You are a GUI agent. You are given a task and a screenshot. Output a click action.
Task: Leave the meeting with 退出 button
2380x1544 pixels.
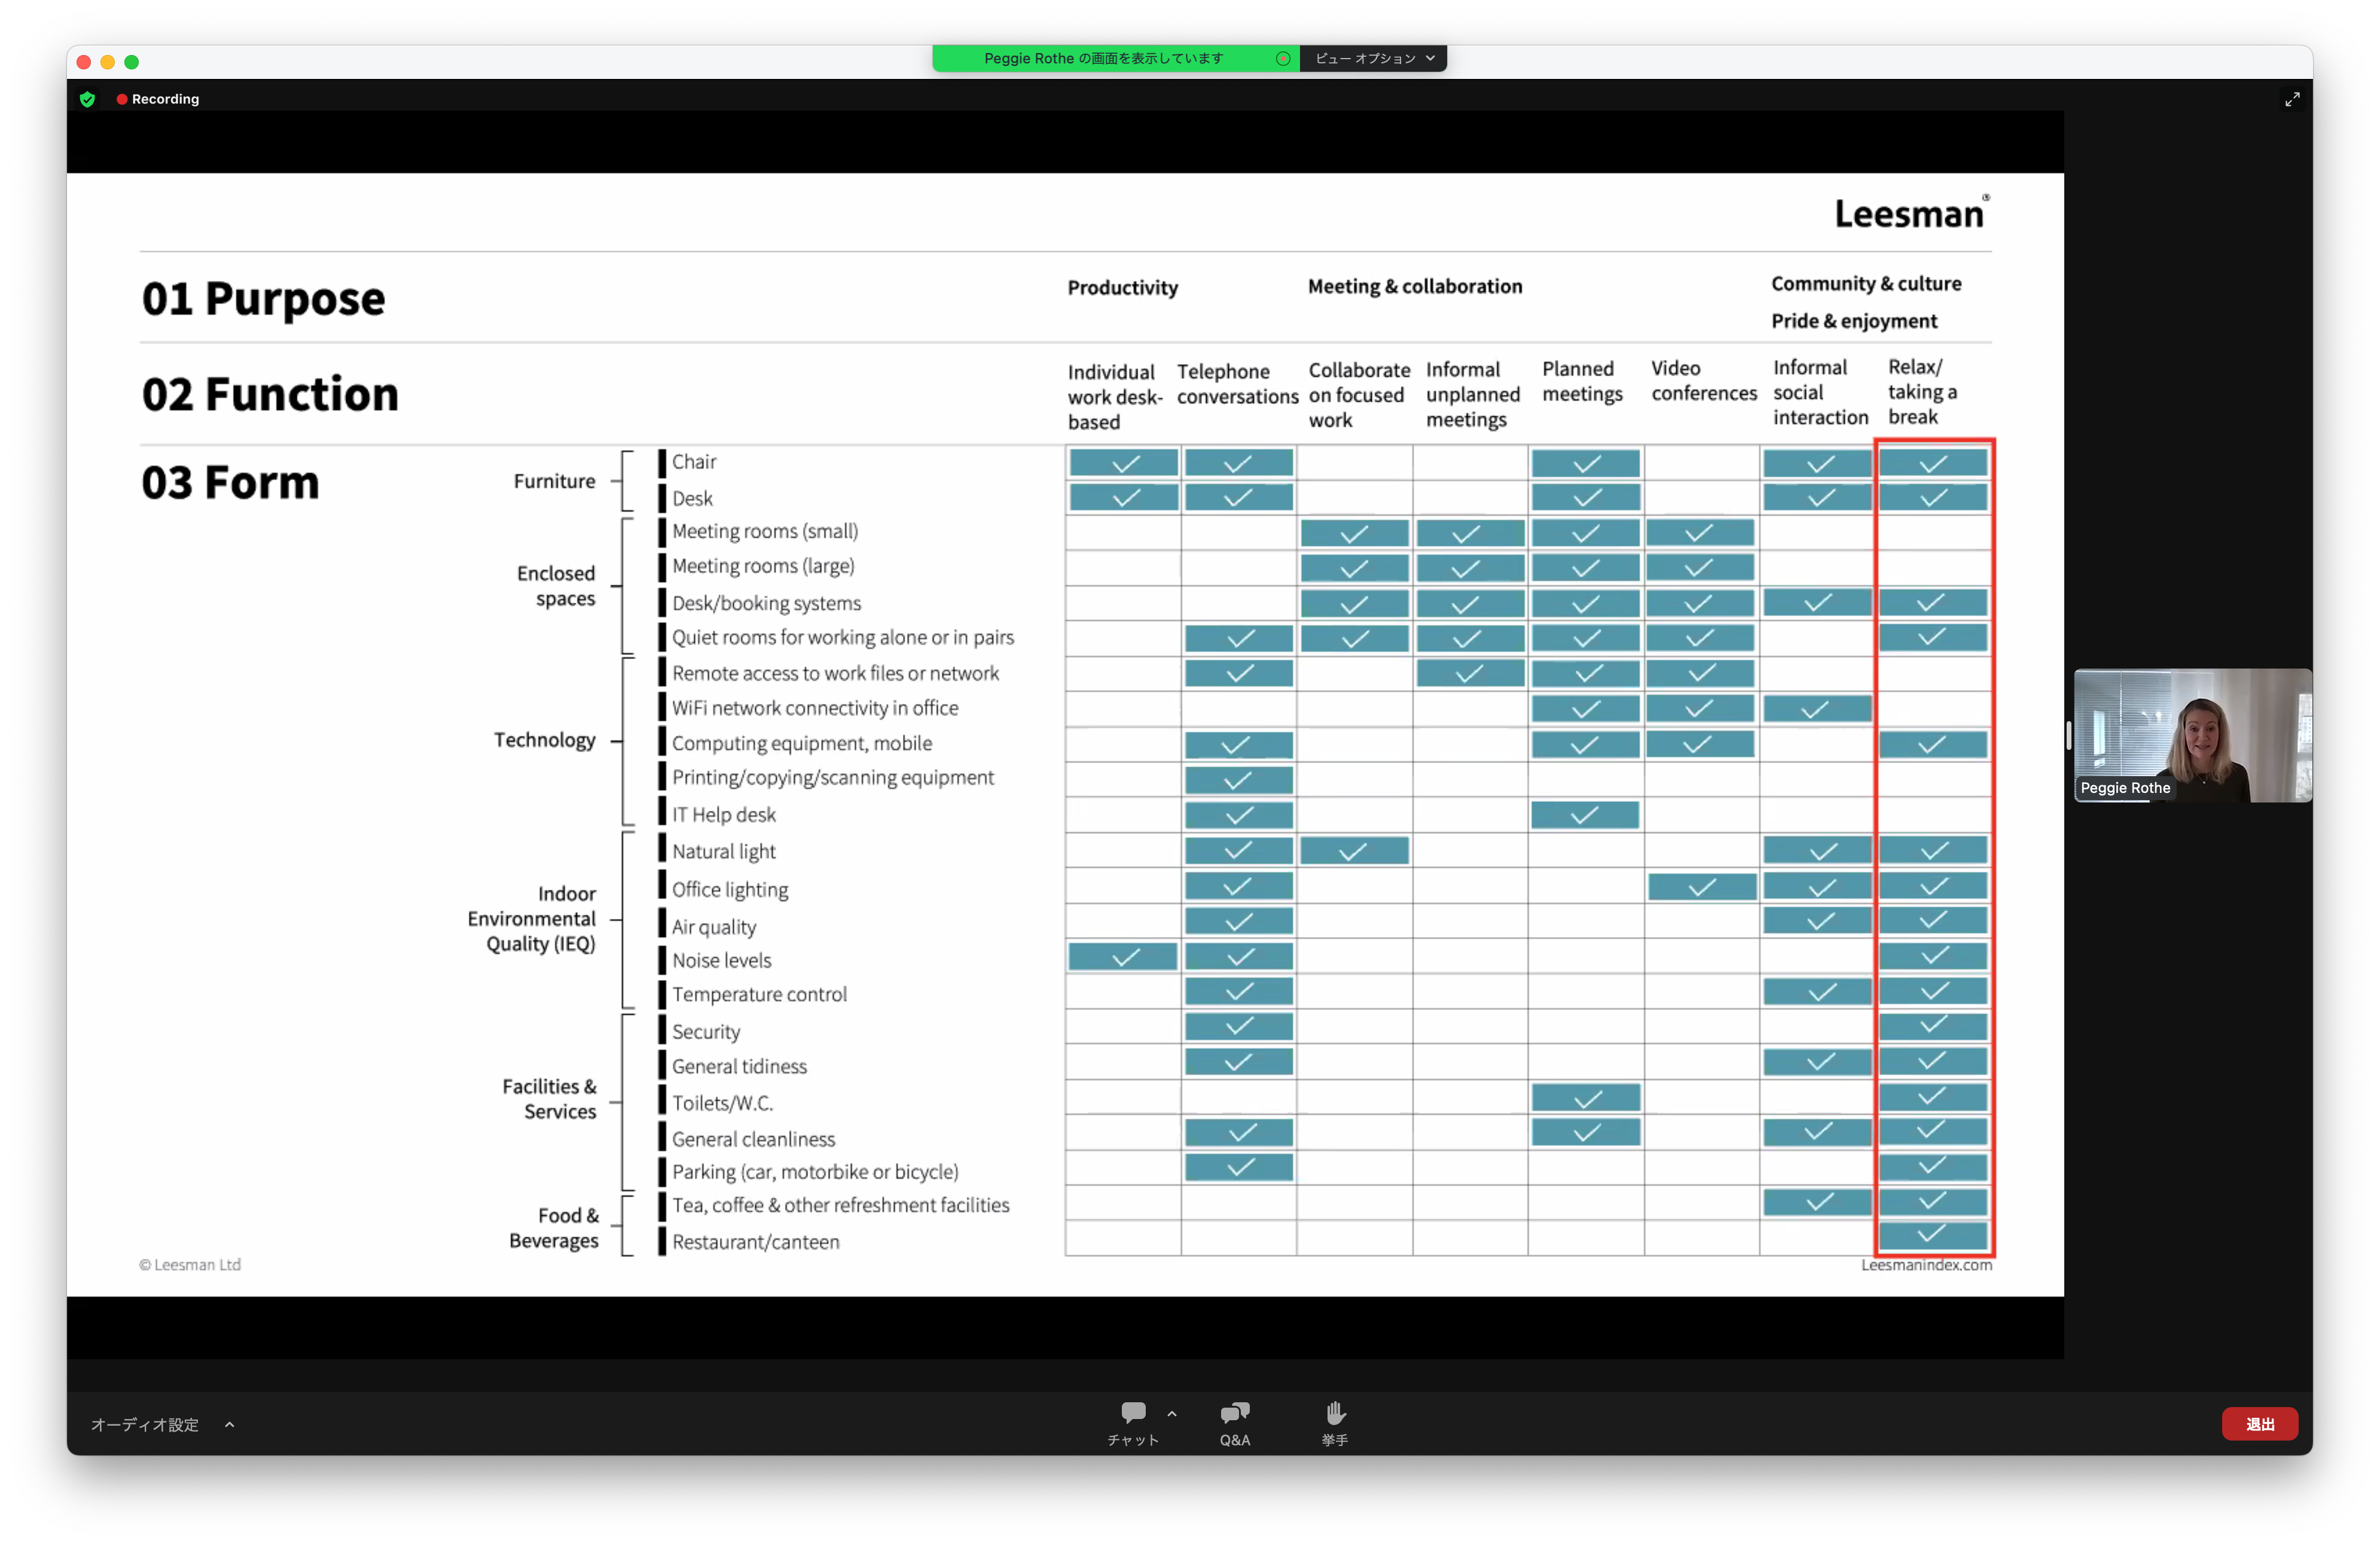[x=2259, y=1424]
